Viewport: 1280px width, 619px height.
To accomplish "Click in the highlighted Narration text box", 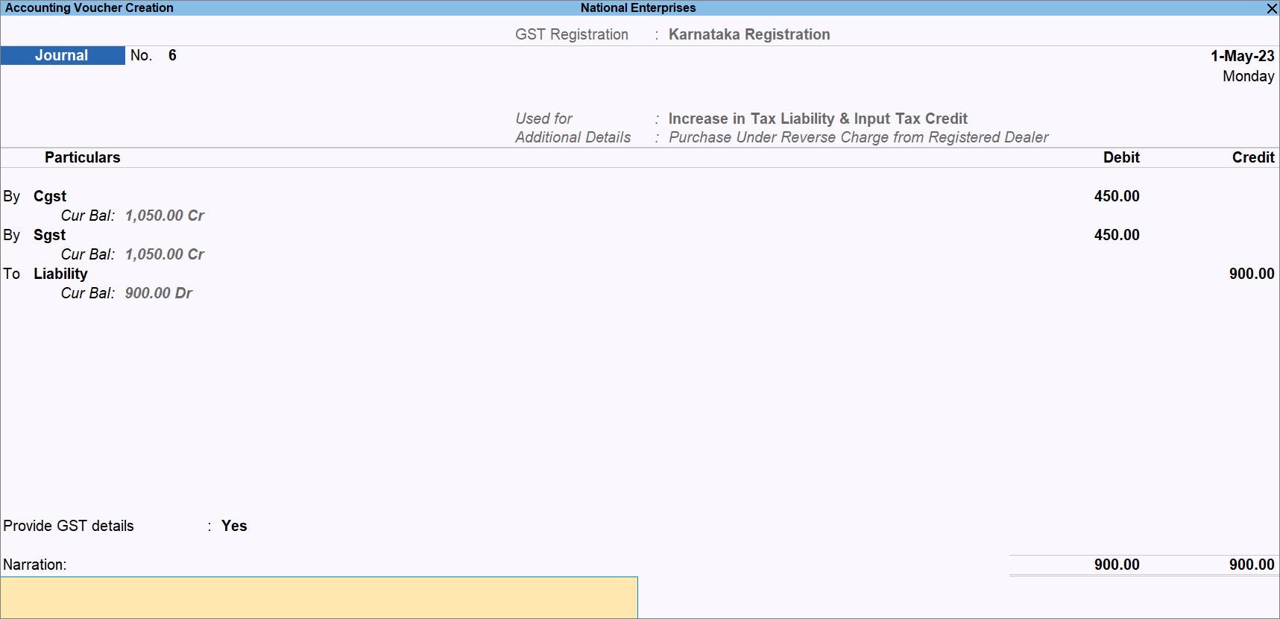I will coord(319,597).
